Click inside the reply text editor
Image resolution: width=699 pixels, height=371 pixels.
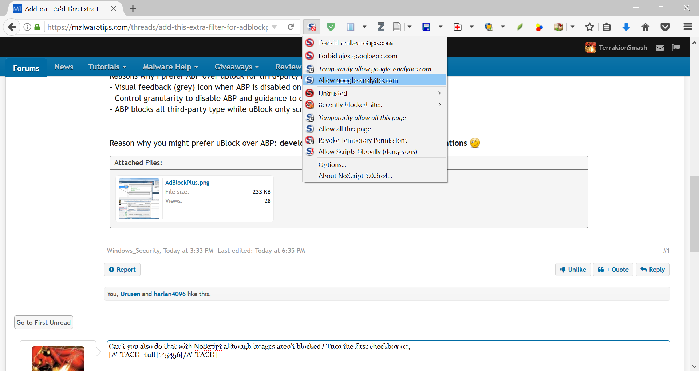coord(388,356)
